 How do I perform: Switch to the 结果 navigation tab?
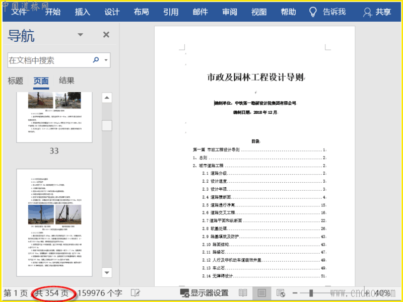66,81
